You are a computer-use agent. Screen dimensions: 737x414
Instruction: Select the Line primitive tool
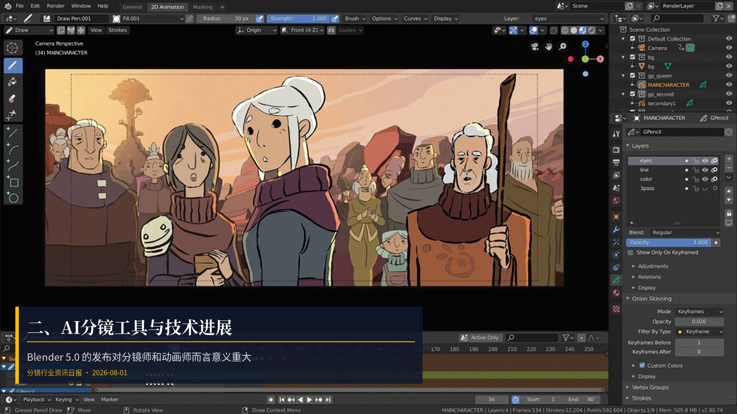tap(12, 133)
